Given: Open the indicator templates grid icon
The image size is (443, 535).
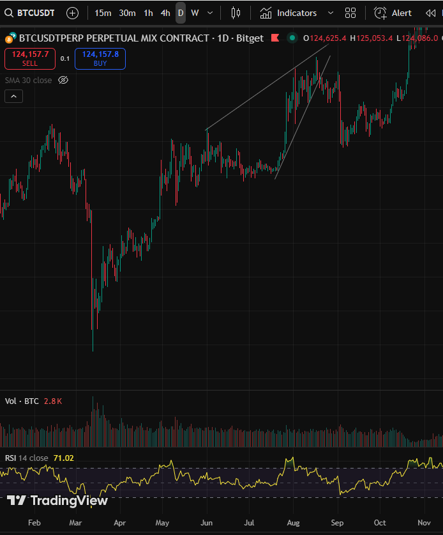Looking at the screenshot, I should [350, 13].
